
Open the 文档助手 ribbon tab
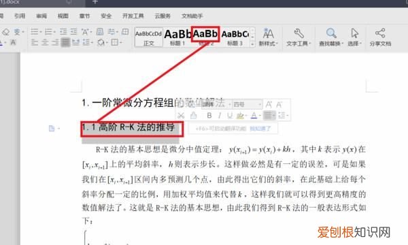[x=192, y=16]
